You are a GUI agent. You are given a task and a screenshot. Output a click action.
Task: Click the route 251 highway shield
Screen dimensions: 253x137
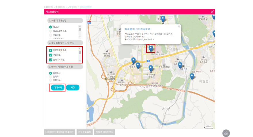(x=89, y=22)
